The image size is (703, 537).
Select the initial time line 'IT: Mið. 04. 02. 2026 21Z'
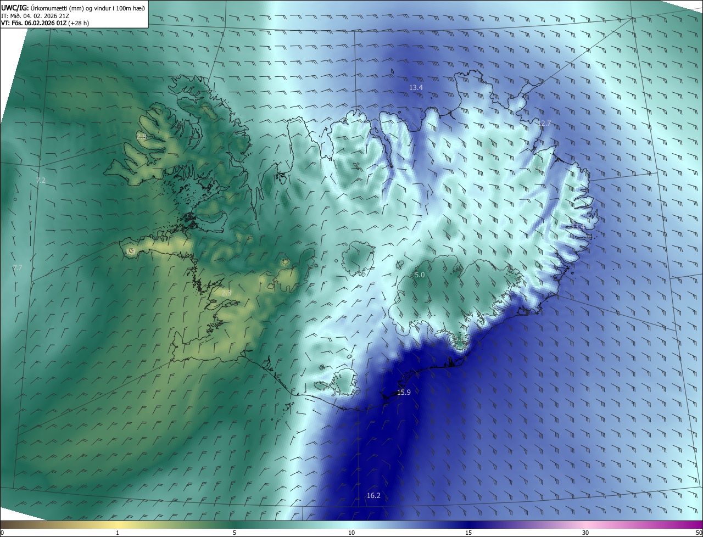[x=36, y=15]
